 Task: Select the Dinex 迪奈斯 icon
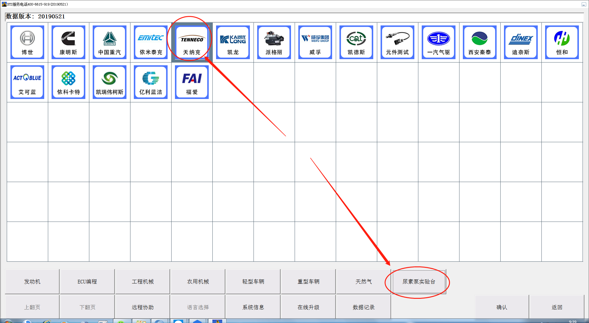coord(521,42)
